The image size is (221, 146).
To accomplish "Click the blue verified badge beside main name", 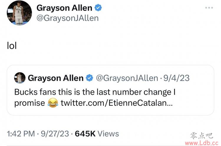I will point(98,8).
